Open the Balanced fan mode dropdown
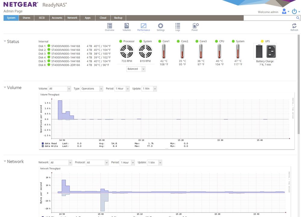Image resolution: width=301 pixels, height=217 pixels. click(x=136, y=69)
